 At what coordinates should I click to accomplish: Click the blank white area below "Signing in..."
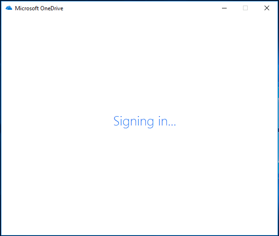(x=139, y=181)
